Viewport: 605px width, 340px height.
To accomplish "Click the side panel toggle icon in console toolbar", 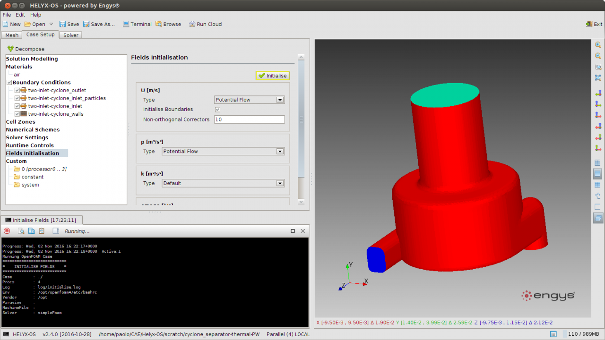I will pos(56,231).
